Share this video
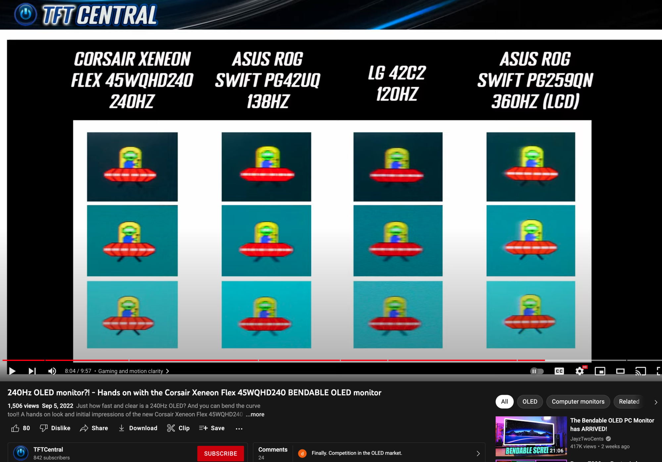Screen dimensions: 662x462 94,428
